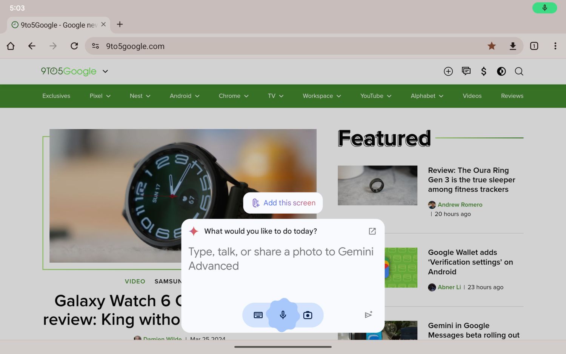Open the tab switcher counter

click(x=534, y=46)
